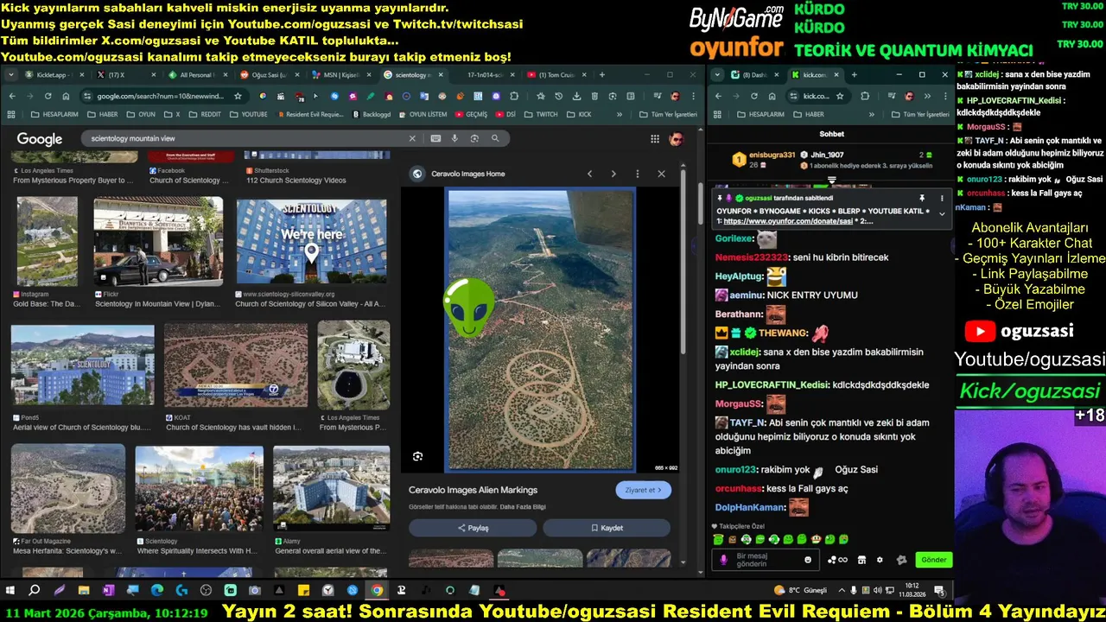Open the KOAT Church of Scientology vault thumbnail
This screenshot has width=1106, height=622.
click(235, 365)
